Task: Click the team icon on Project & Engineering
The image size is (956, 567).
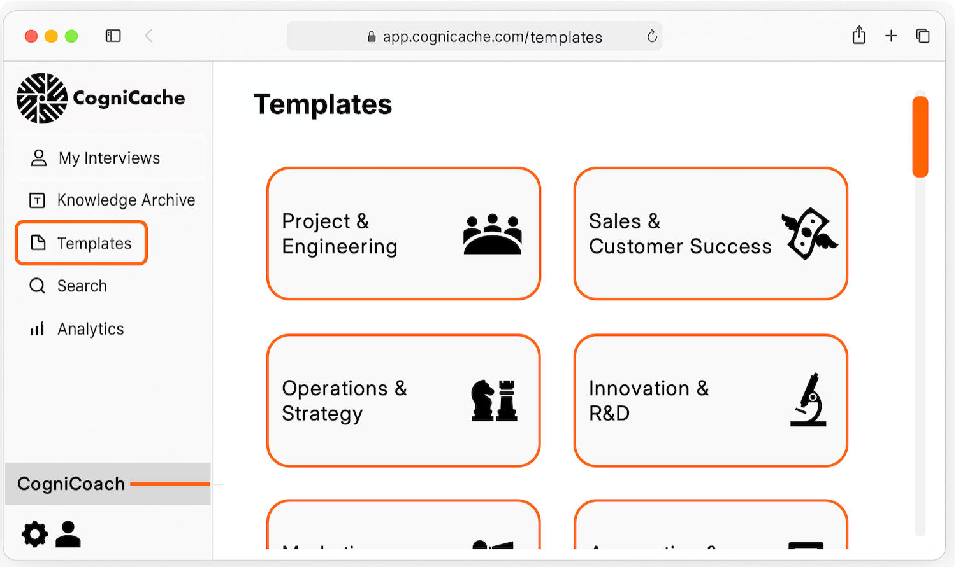Action: (492, 234)
